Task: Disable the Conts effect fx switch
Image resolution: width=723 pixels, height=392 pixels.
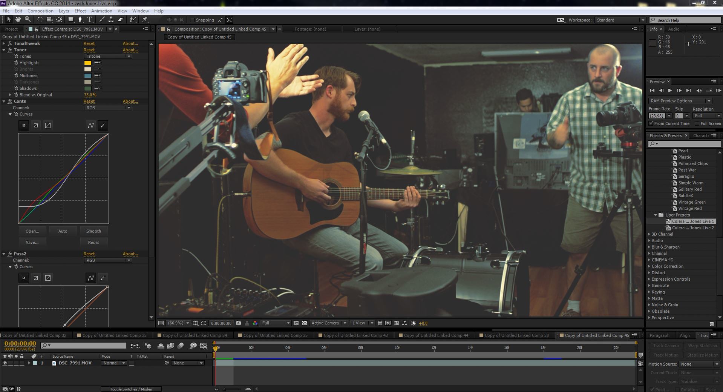Action: [10, 101]
